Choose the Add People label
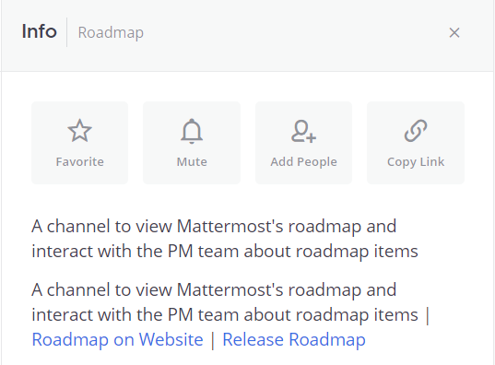Screen dimensions: 495x365 (303, 161)
